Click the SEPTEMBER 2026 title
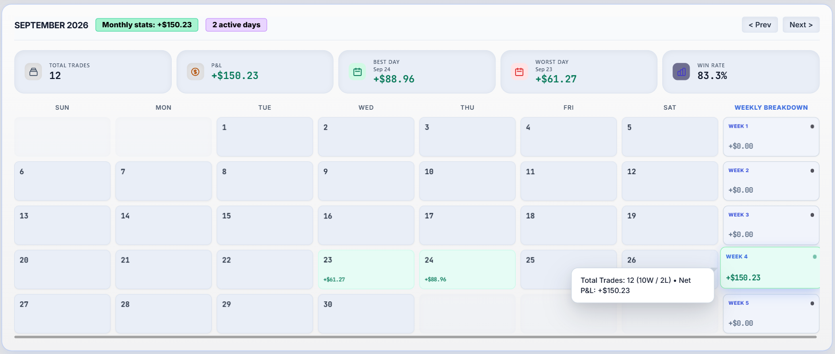835x354 pixels. 51,25
